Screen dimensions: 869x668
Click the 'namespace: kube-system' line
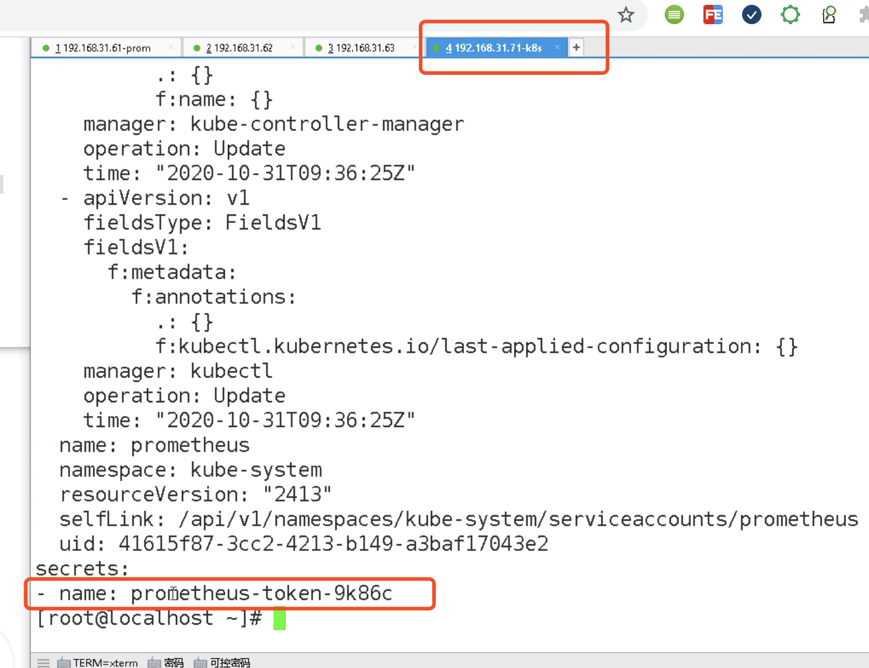[x=190, y=470]
